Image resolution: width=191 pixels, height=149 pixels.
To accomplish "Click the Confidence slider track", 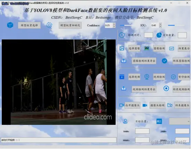I will click(128, 25).
